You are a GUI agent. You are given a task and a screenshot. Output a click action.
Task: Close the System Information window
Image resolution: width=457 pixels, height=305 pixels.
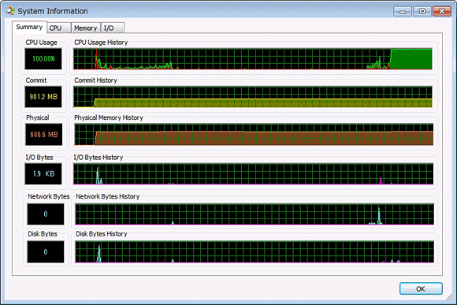tap(442, 11)
